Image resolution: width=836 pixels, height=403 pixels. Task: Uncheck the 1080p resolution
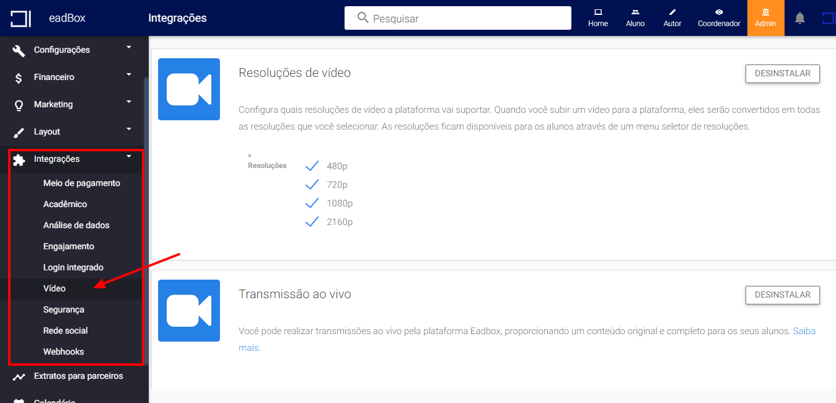pos(312,203)
